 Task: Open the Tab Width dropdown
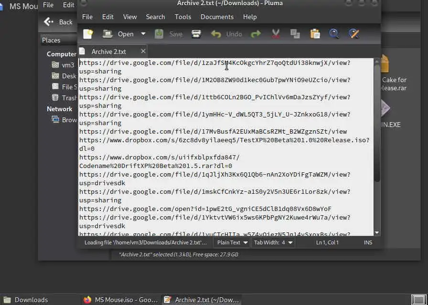(273, 242)
